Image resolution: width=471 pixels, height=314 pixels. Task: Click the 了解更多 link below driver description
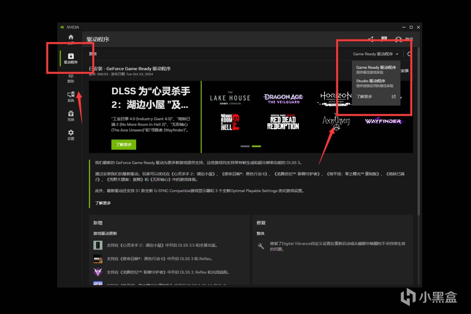pyautogui.click(x=103, y=203)
